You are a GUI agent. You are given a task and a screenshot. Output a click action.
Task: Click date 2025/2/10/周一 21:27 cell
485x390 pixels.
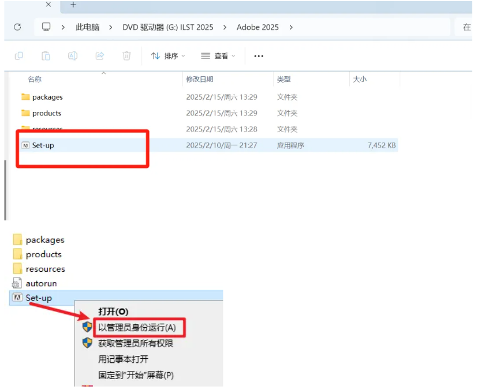(222, 145)
